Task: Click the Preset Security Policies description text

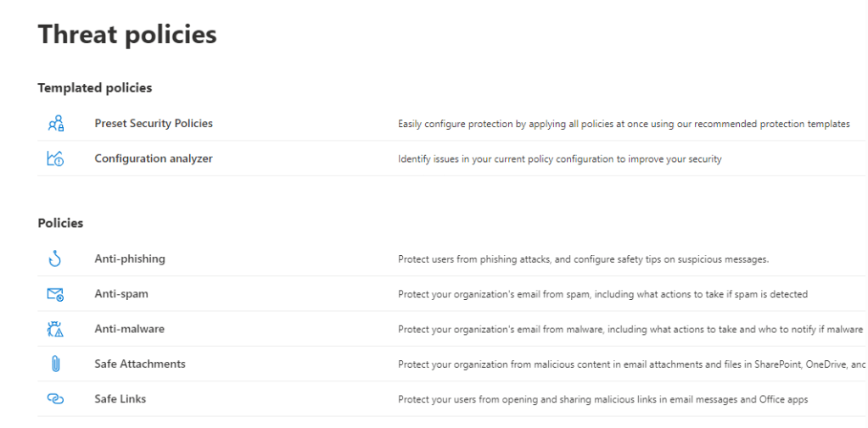Action: point(624,124)
